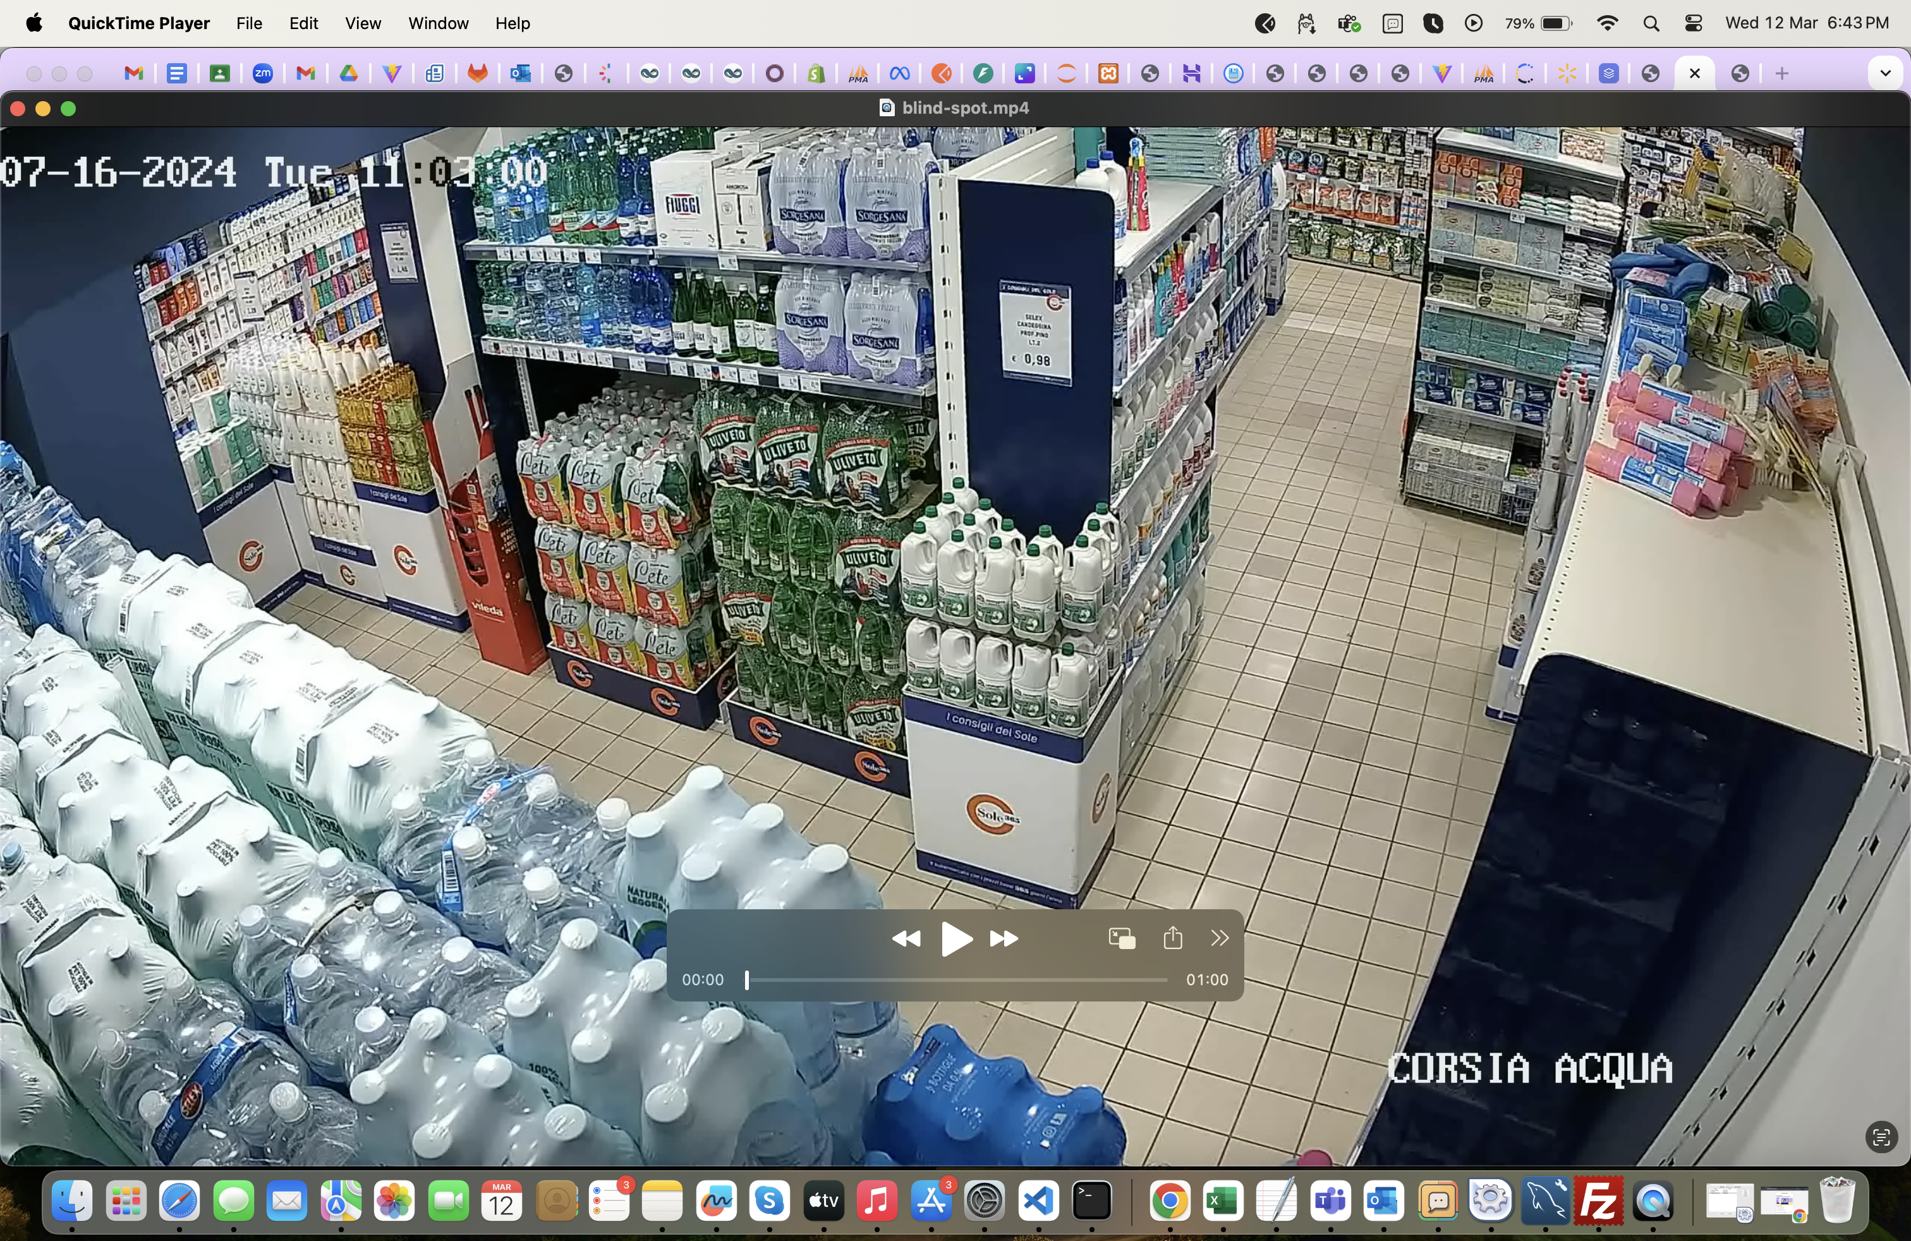Switch to the Meta tab in browser
Image resolution: width=1911 pixels, height=1241 pixels.
click(x=899, y=74)
